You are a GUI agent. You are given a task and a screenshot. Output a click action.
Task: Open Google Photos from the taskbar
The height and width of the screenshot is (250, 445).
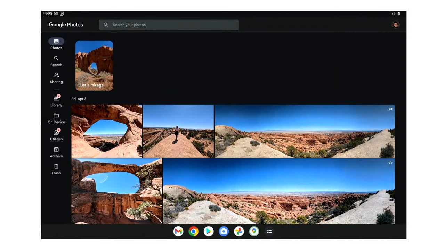[x=239, y=231]
